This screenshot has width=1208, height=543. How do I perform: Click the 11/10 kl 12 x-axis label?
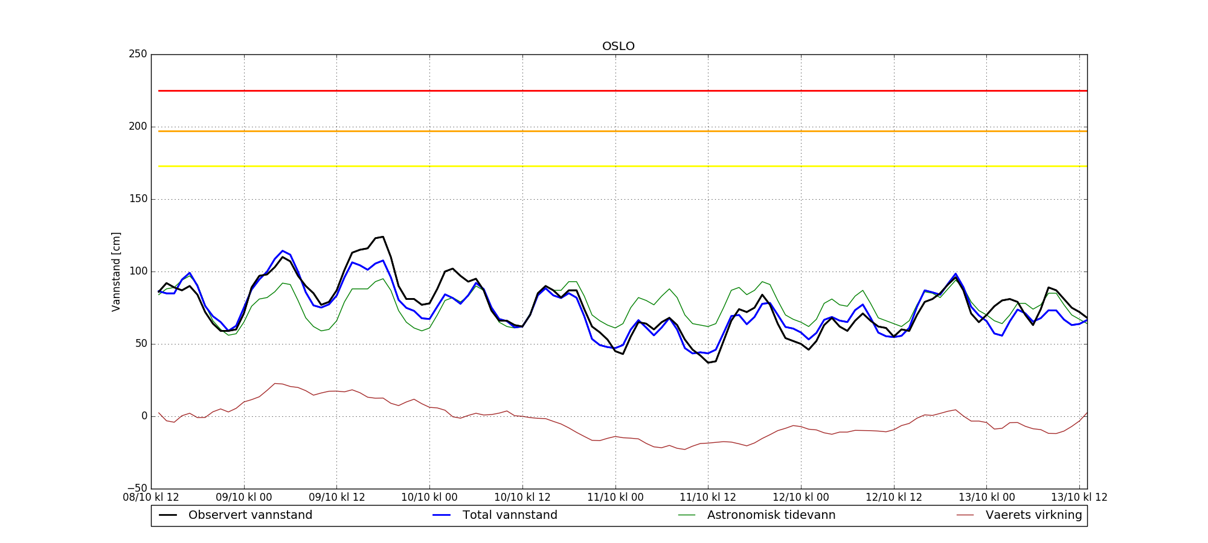pyautogui.click(x=708, y=498)
